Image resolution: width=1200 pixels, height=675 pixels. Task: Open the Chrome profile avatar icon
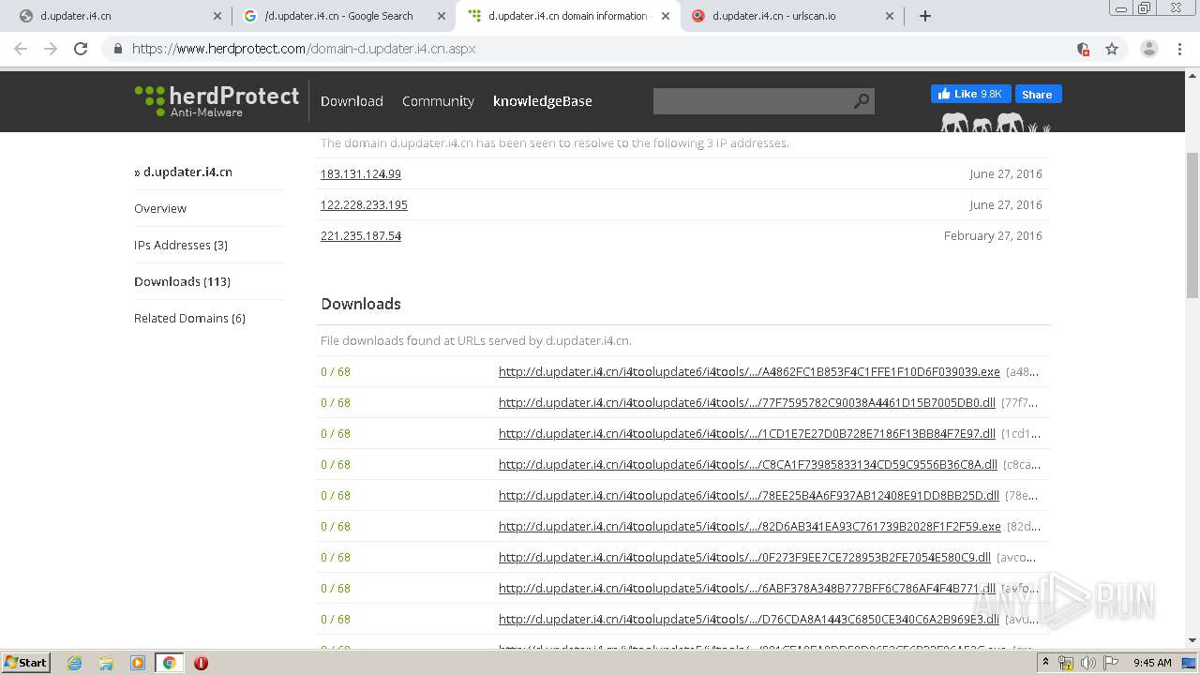1148,49
